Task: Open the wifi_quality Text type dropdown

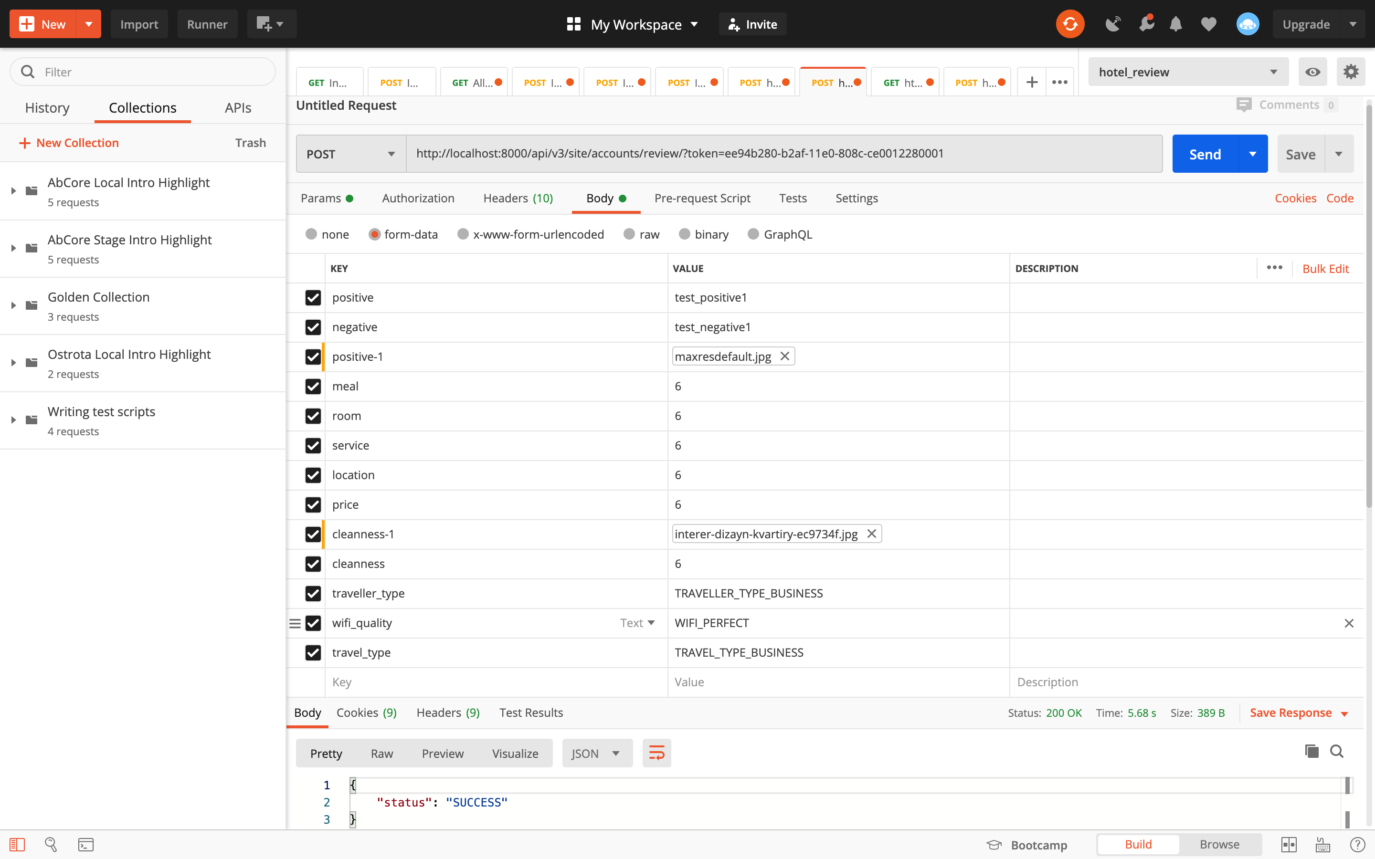Action: tap(637, 623)
